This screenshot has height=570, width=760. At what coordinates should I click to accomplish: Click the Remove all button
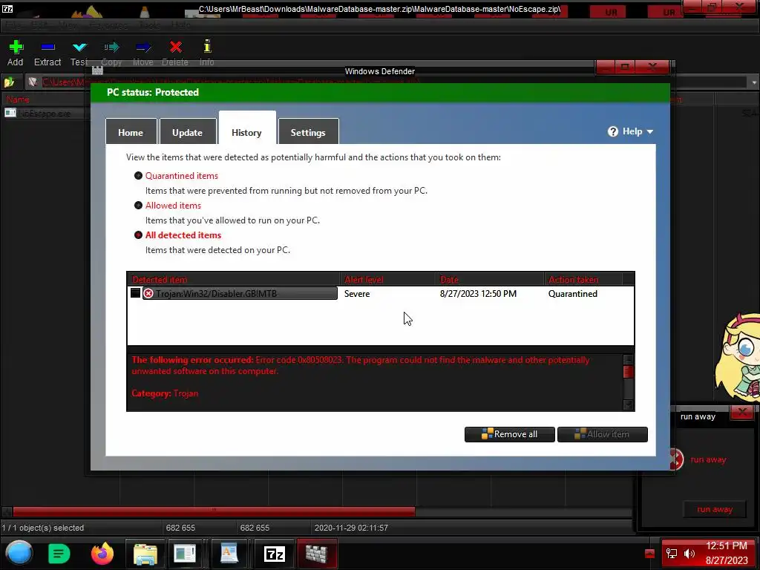[509, 434]
